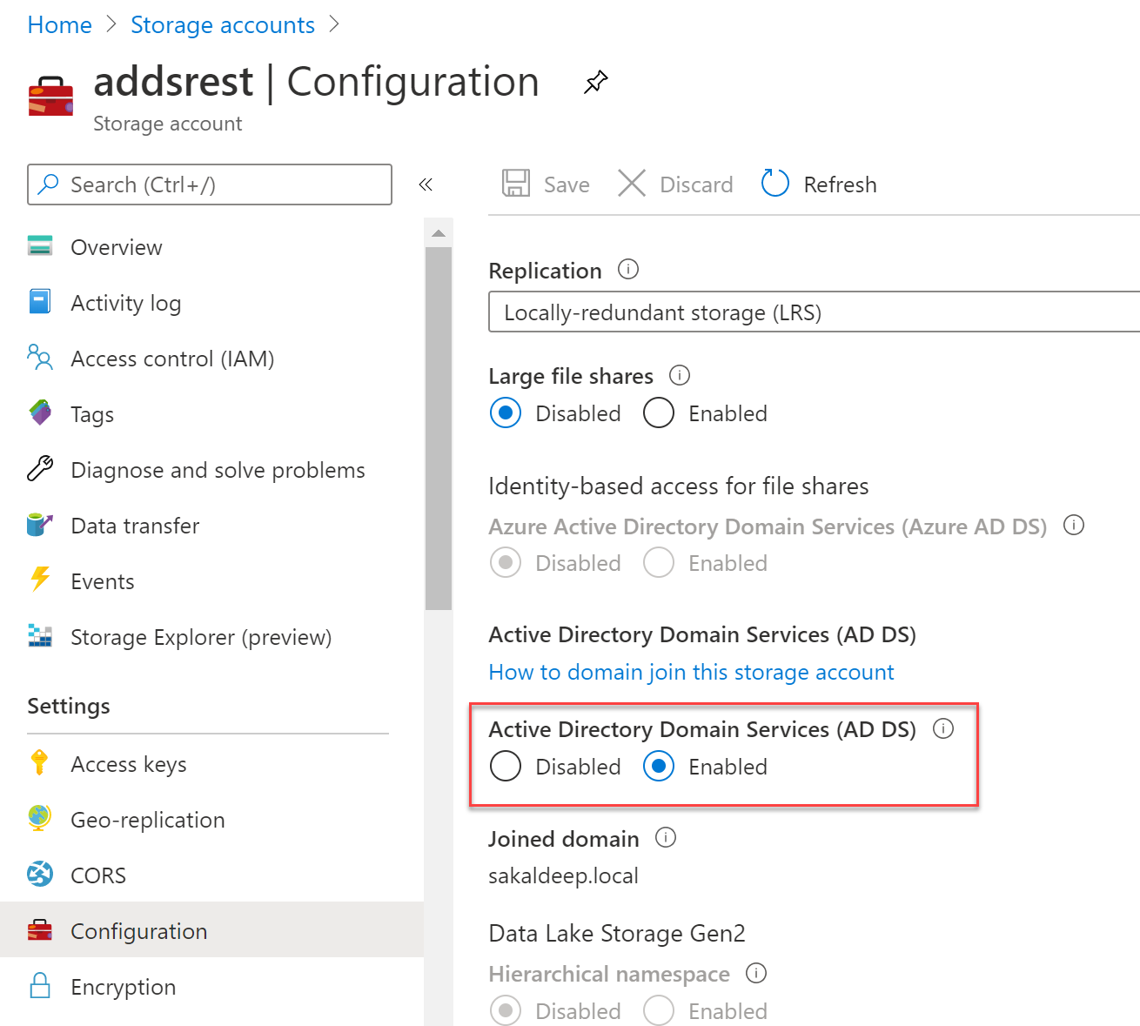
Task: Open Access control (IAM) menu entry
Action: tap(211, 359)
